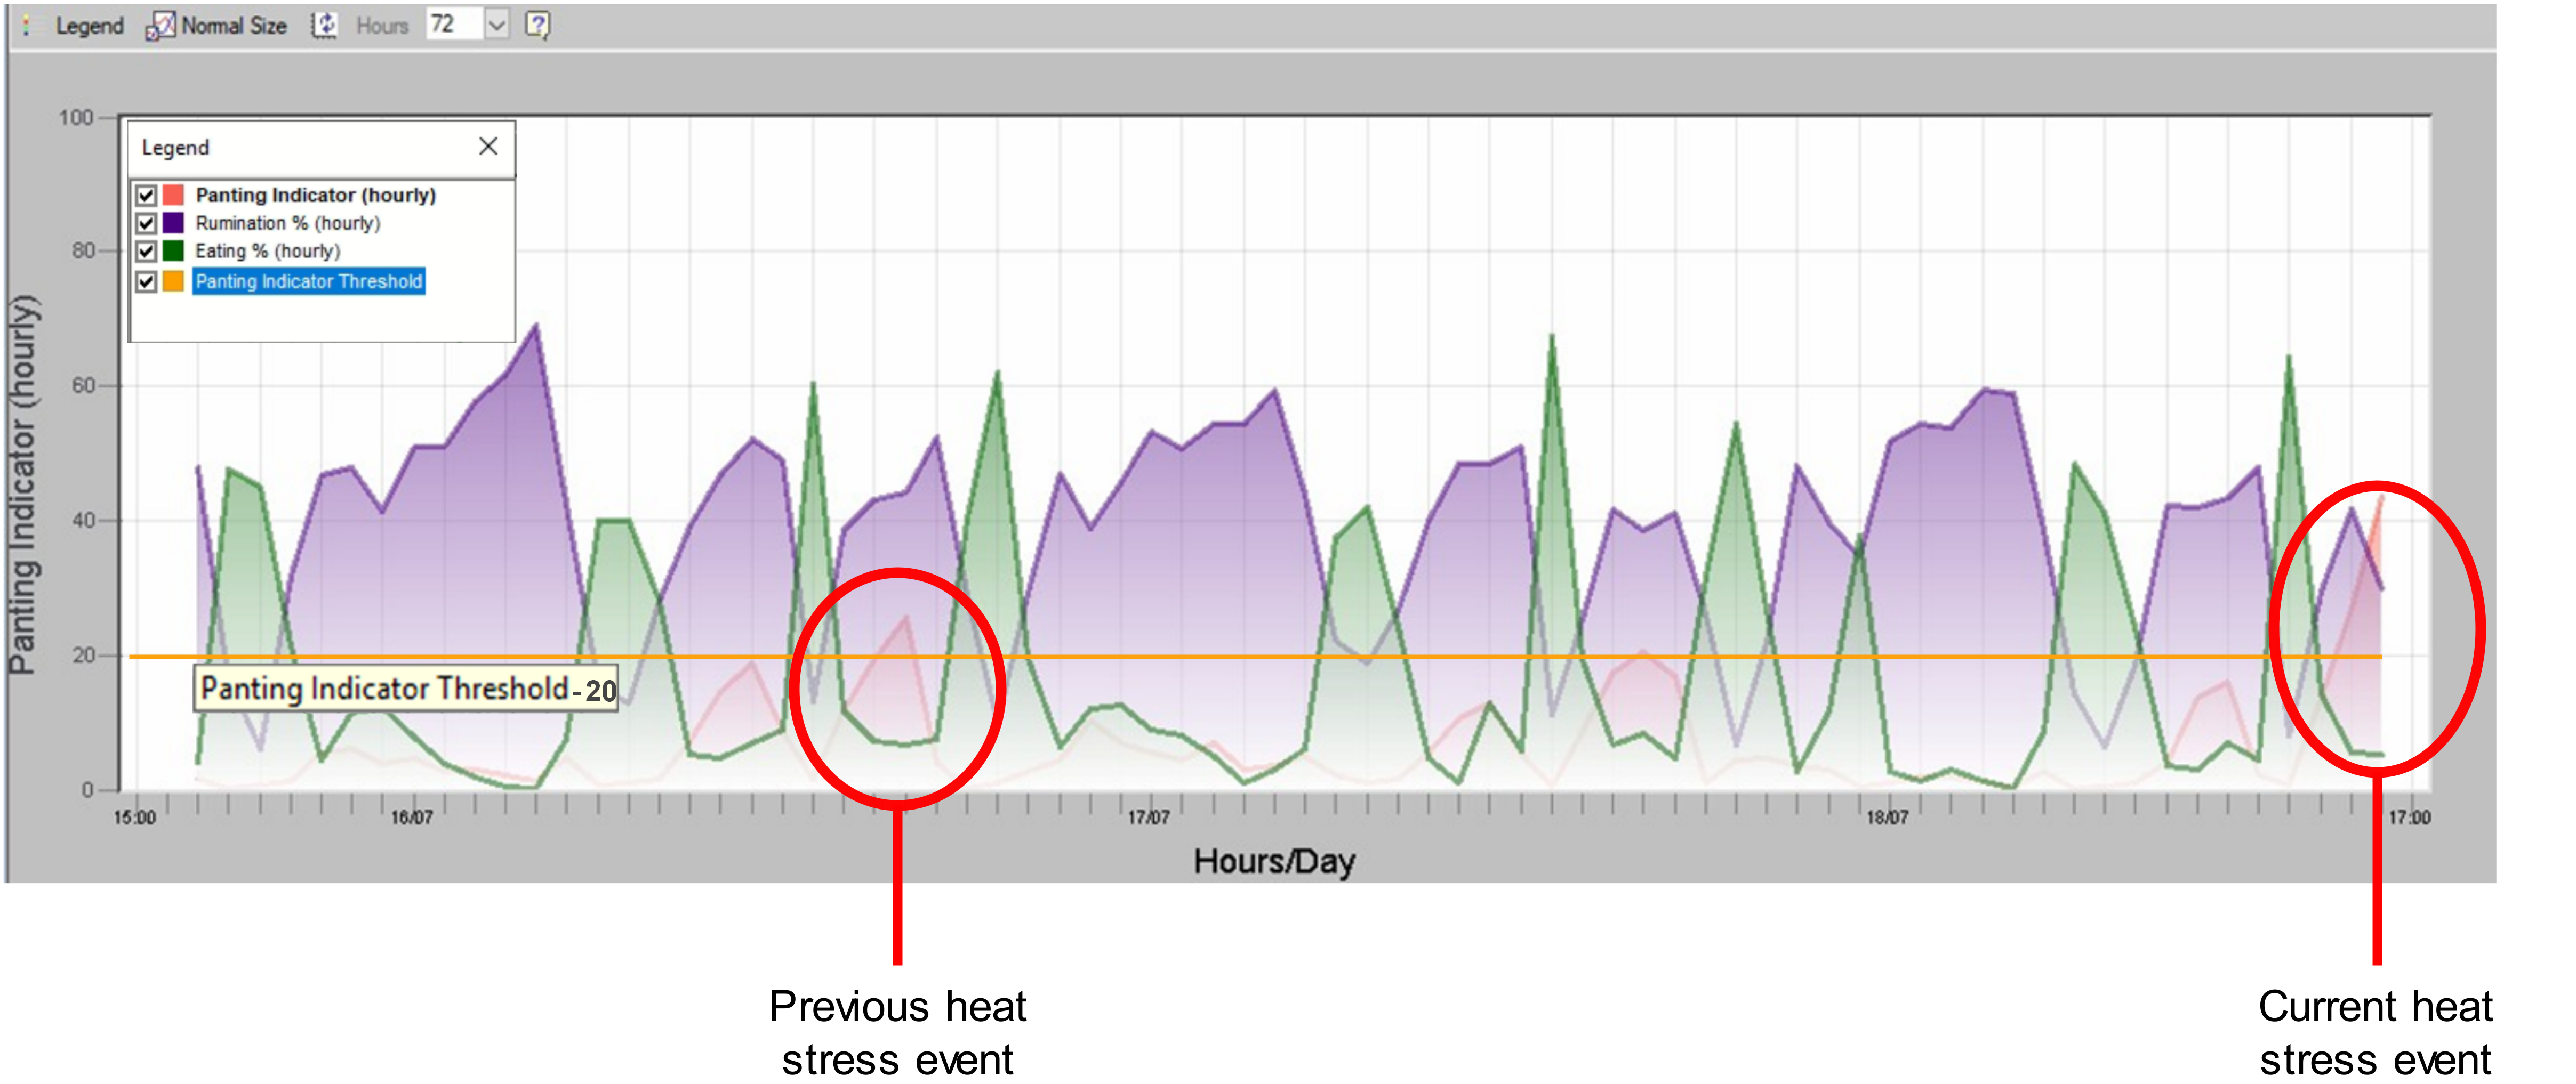Select Rumination % (hourly) legend label
The width and height of the screenshot is (2576, 1084).
288,223
